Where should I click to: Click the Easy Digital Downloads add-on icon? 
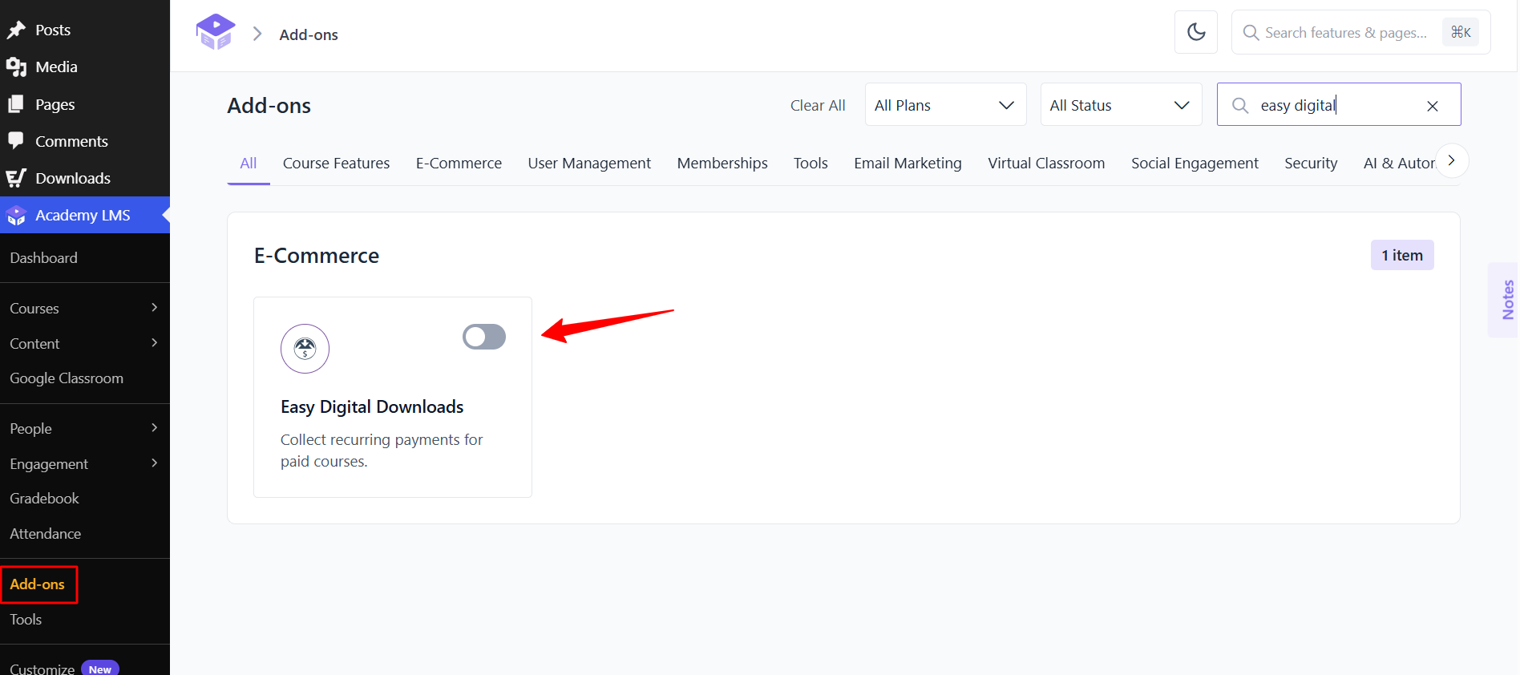coord(305,349)
